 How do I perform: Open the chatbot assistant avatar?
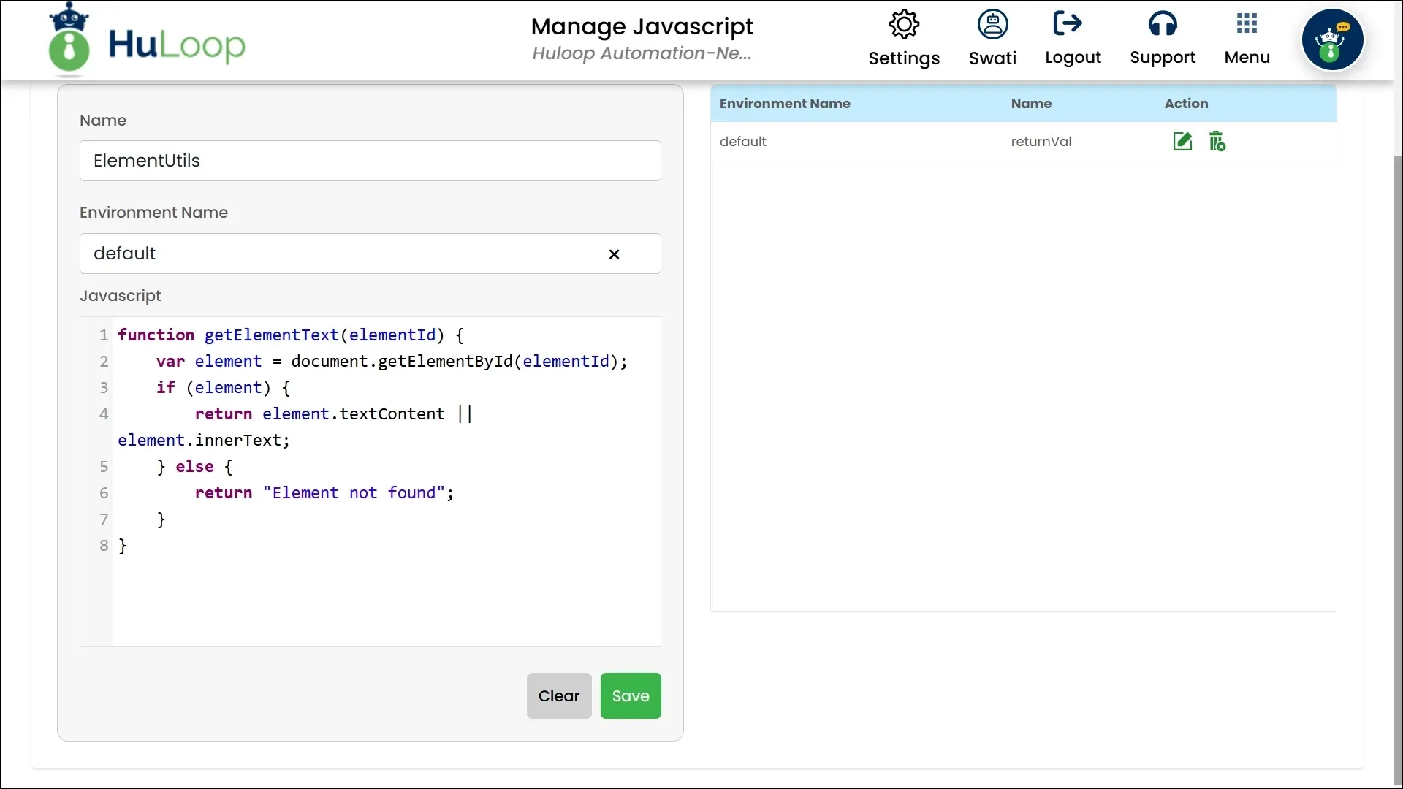click(1332, 39)
